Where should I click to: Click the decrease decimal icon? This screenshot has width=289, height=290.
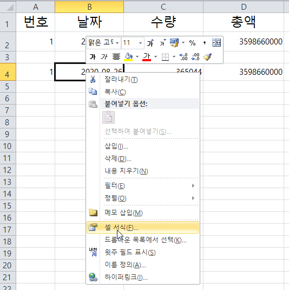point(195,57)
